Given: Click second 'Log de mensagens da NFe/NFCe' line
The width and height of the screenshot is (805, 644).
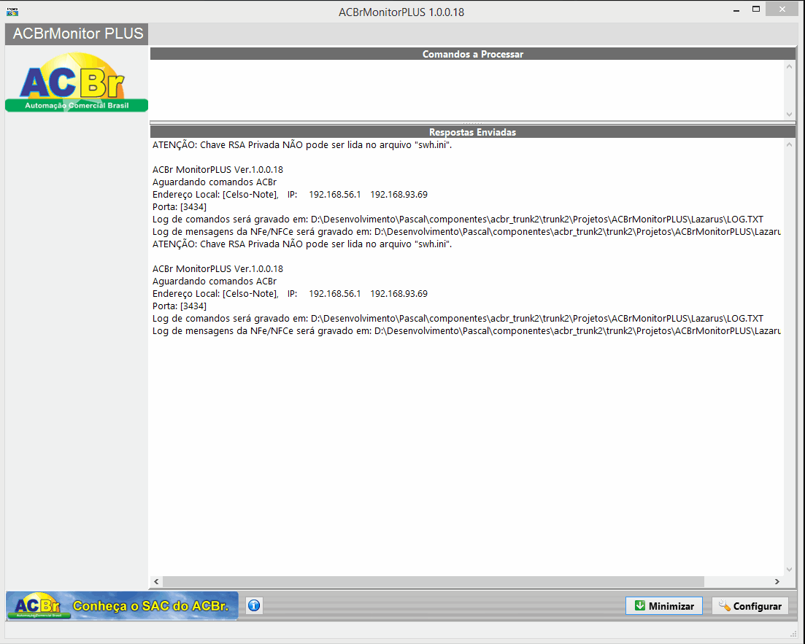Looking at the screenshot, I should 466,330.
